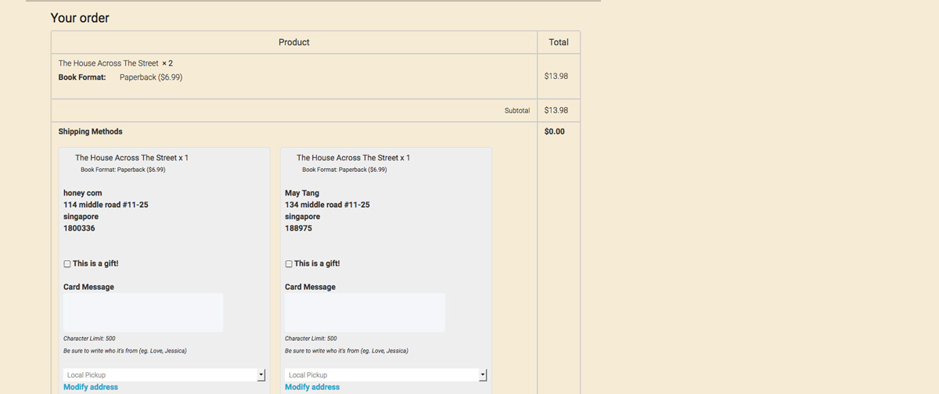Click the $0.00 shipping total

pos(554,131)
